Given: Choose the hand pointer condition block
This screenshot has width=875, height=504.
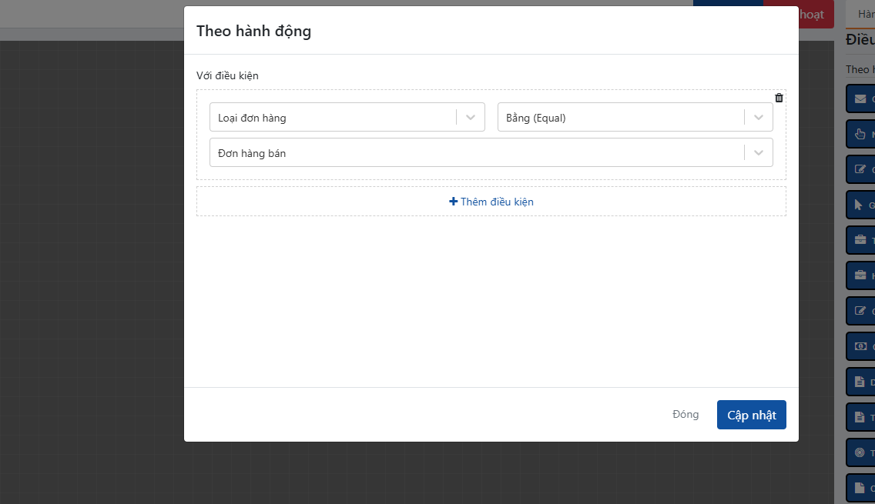Looking at the screenshot, I should click(x=860, y=135).
